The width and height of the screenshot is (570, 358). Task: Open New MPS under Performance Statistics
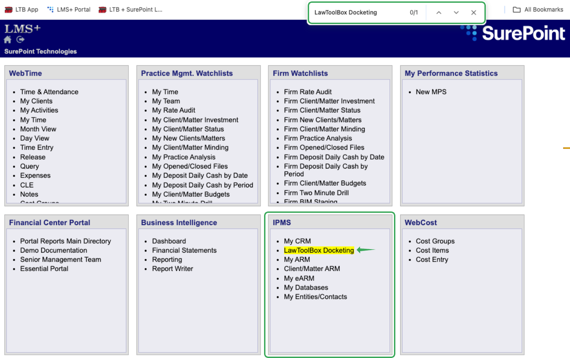(431, 92)
